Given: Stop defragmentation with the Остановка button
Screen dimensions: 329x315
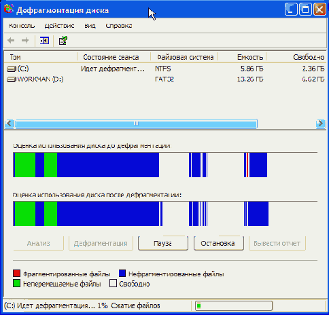Looking at the screenshot, I should coord(219,243).
